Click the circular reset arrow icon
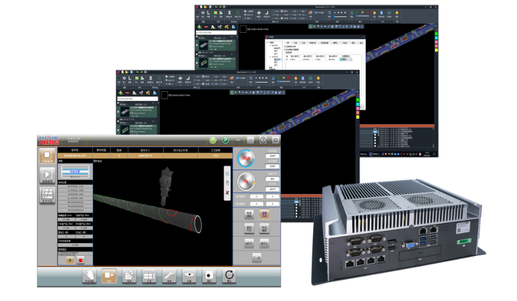 229,276
